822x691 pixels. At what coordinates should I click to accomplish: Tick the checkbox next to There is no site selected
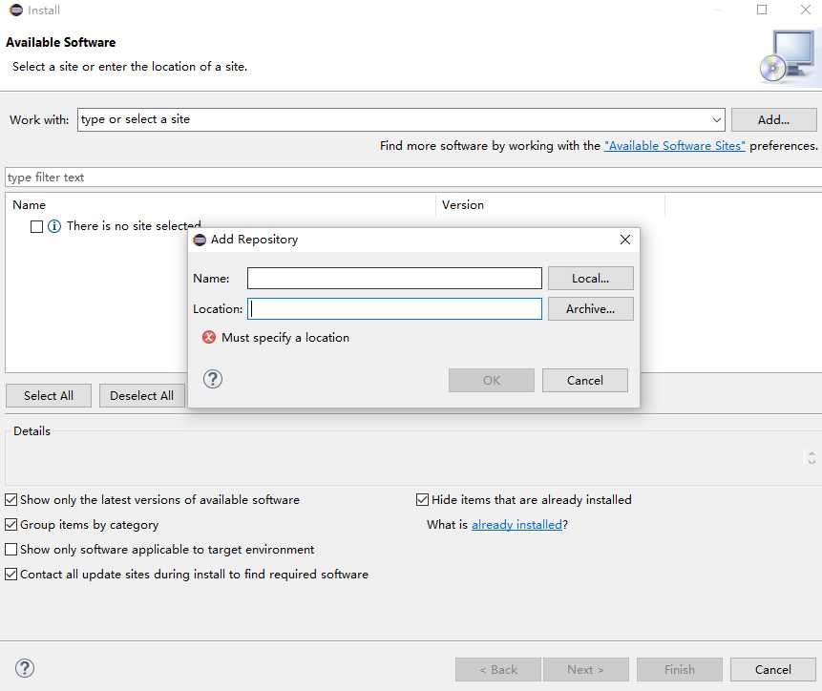coord(36,226)
